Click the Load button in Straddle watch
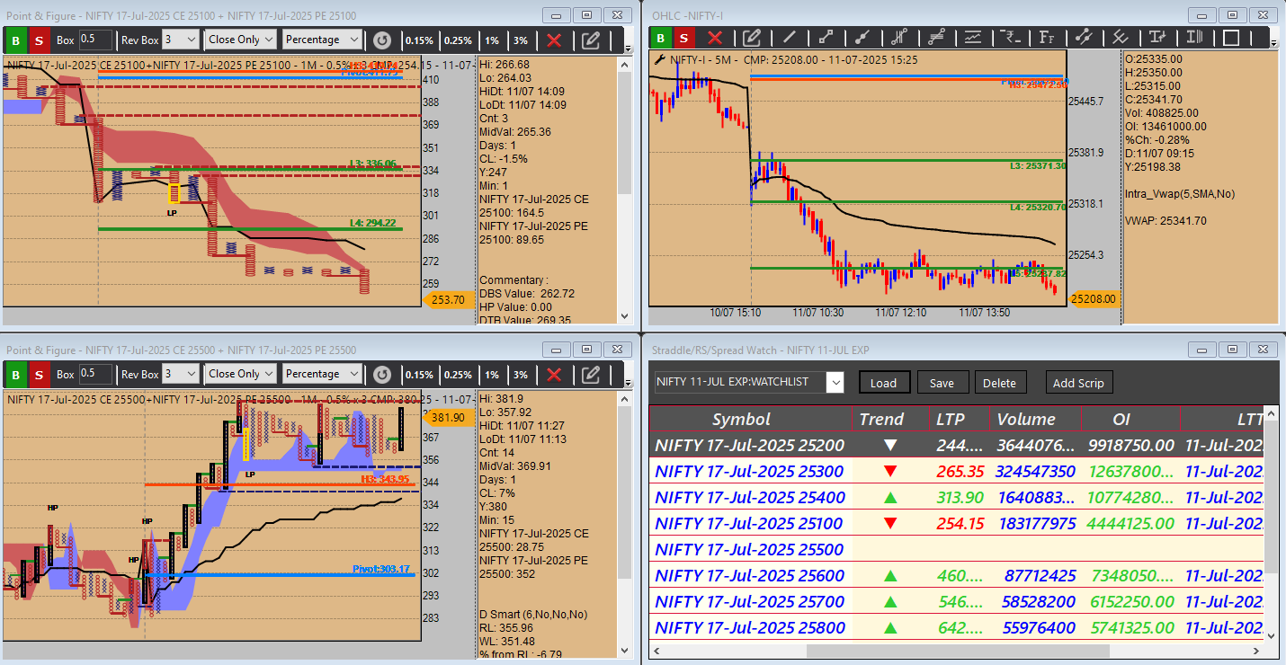The width and height of the screenshot is (1286, 665). (x=883, y=382)
